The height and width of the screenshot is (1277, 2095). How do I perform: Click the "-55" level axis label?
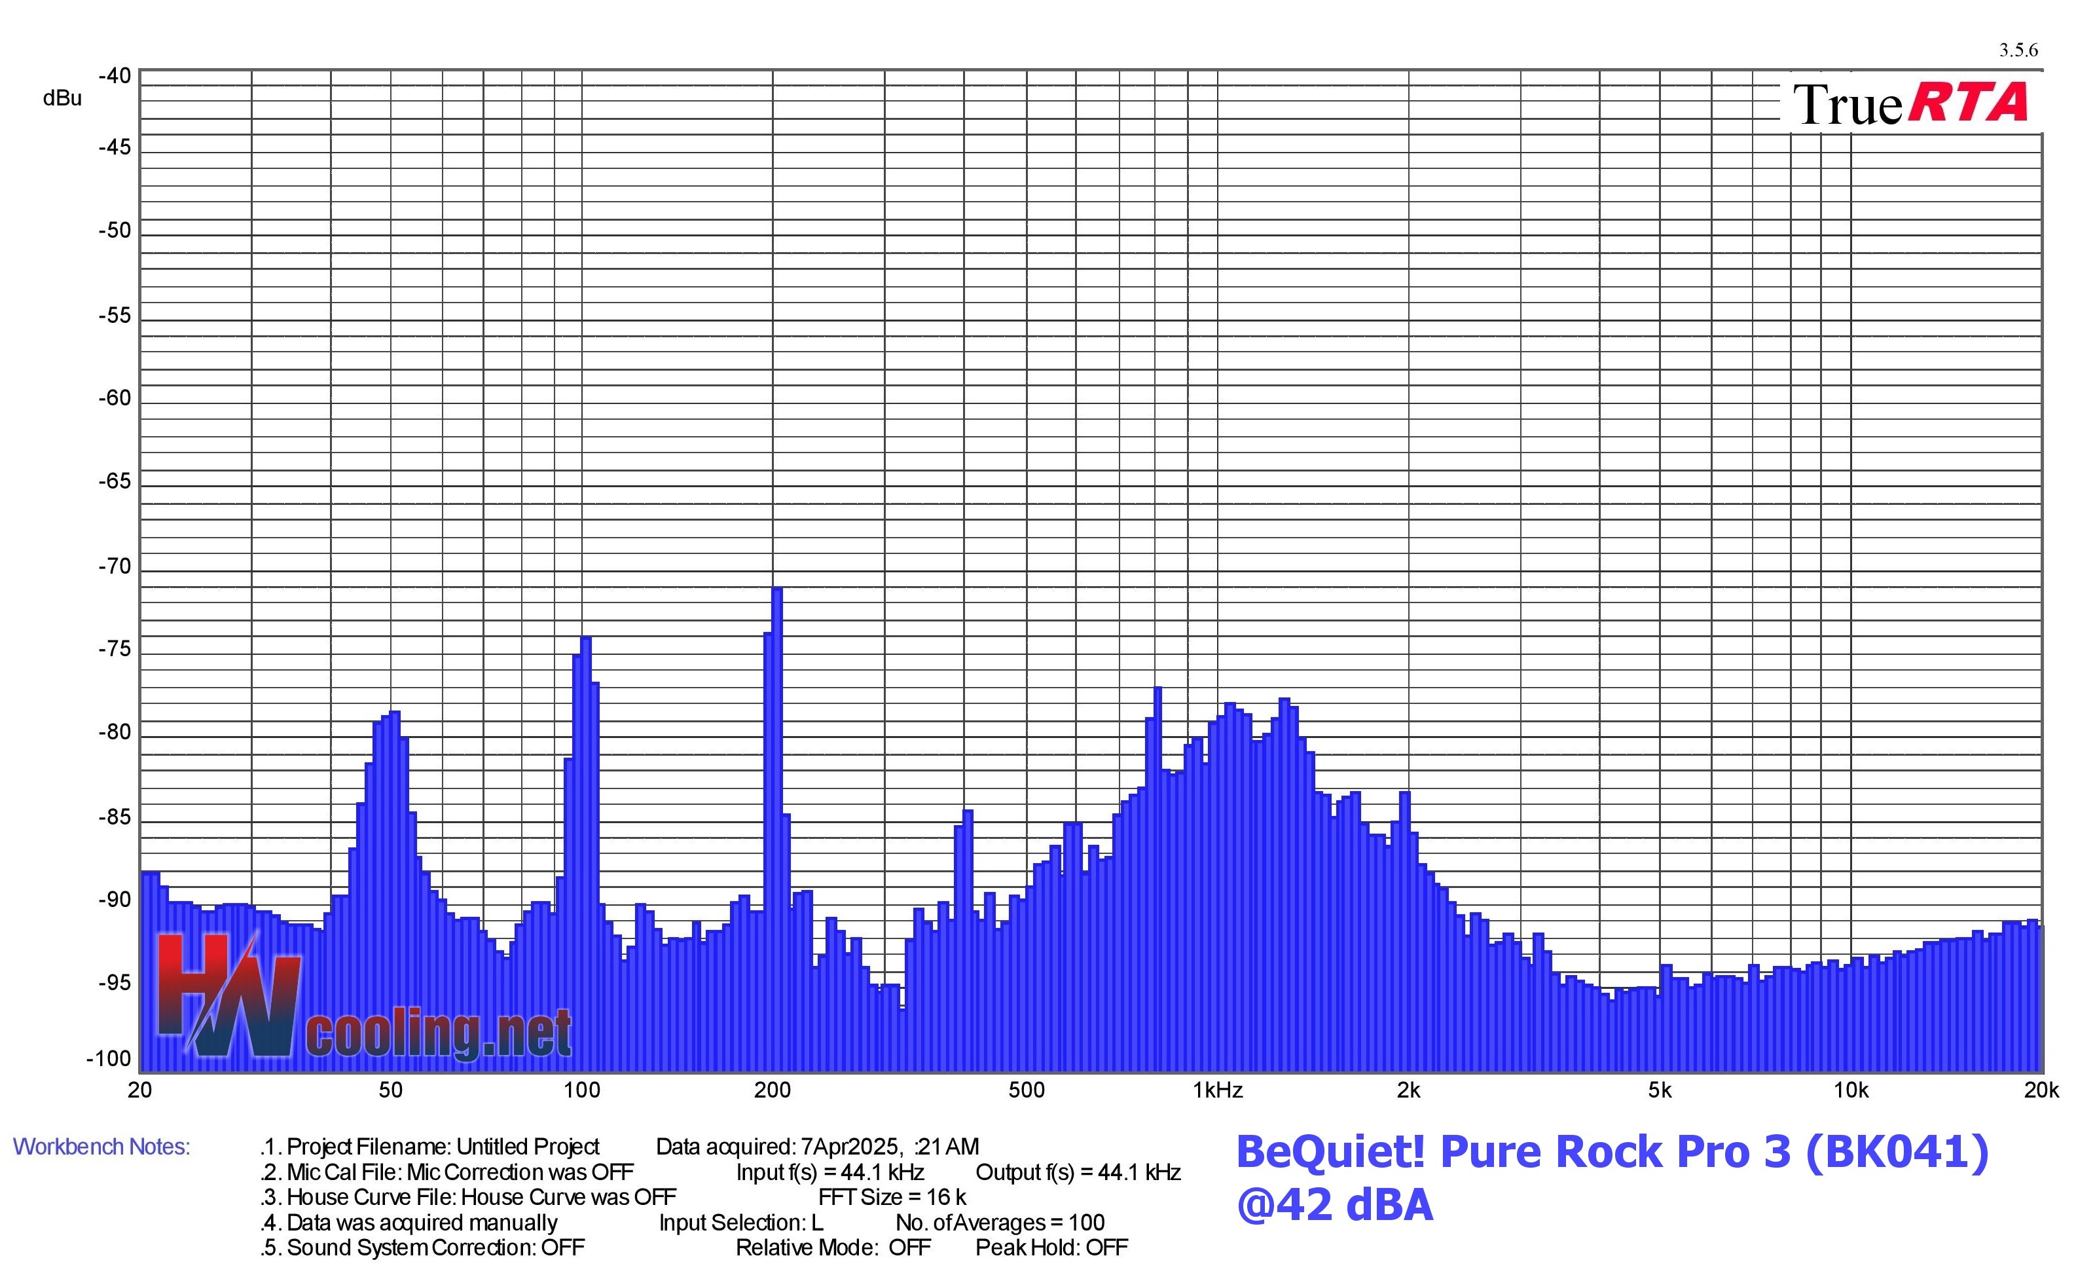click(115, 316)
